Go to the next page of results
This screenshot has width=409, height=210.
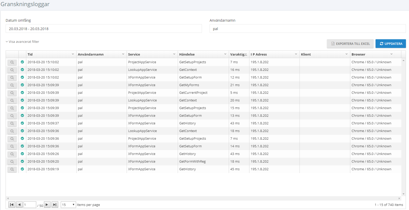(47, 205)
